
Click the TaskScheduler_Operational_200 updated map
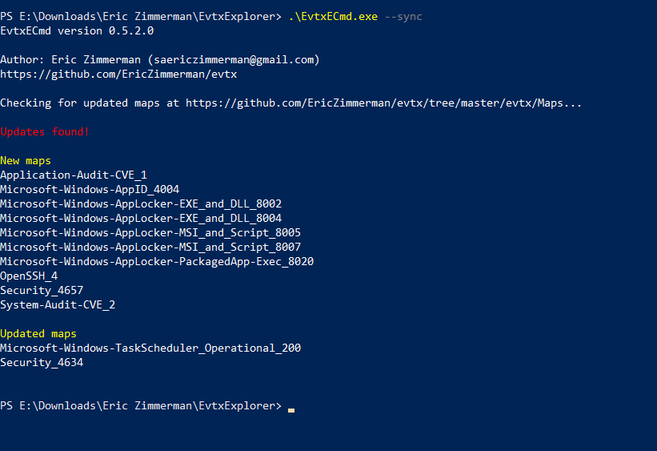point(150,348)
